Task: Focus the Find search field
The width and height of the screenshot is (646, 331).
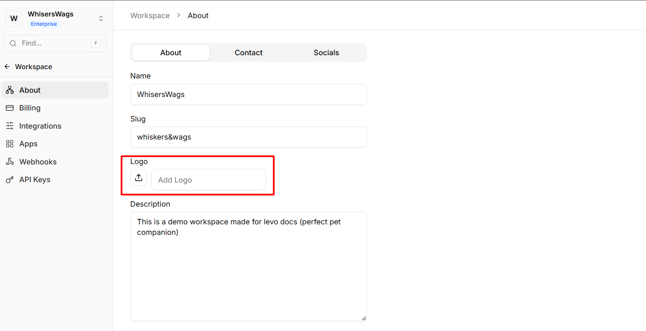Action: coord(55,43)
